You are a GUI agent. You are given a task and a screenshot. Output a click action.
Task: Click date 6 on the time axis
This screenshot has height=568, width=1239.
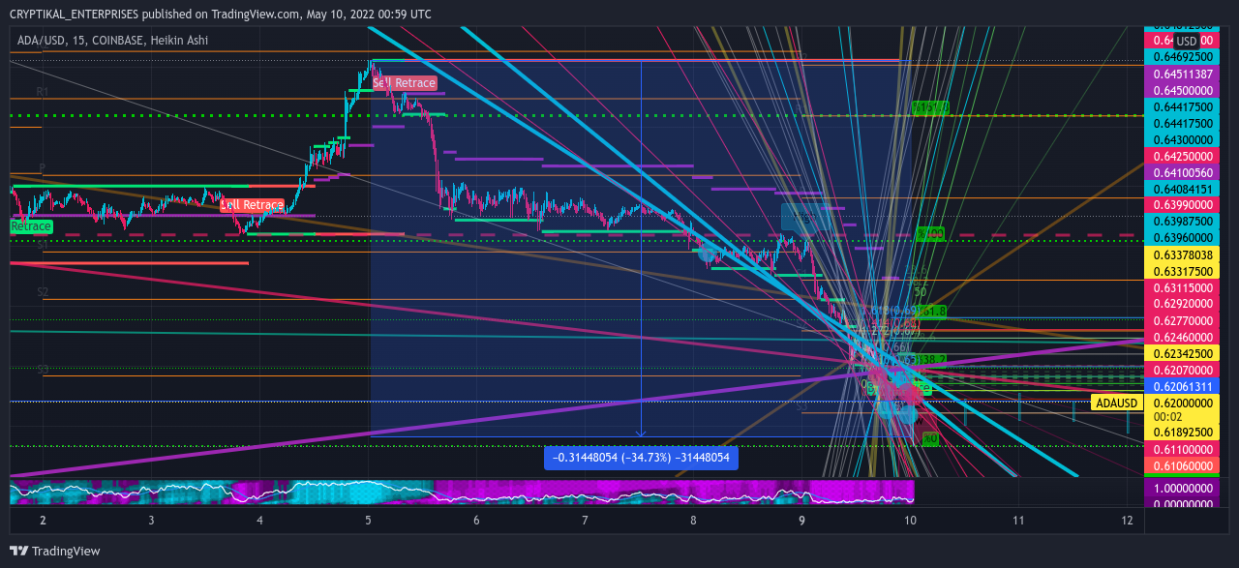coord(477,521)
